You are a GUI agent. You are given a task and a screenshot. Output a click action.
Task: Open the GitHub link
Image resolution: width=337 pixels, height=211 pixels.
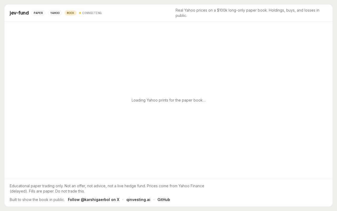pyautogui.click(x=164, y=200)
